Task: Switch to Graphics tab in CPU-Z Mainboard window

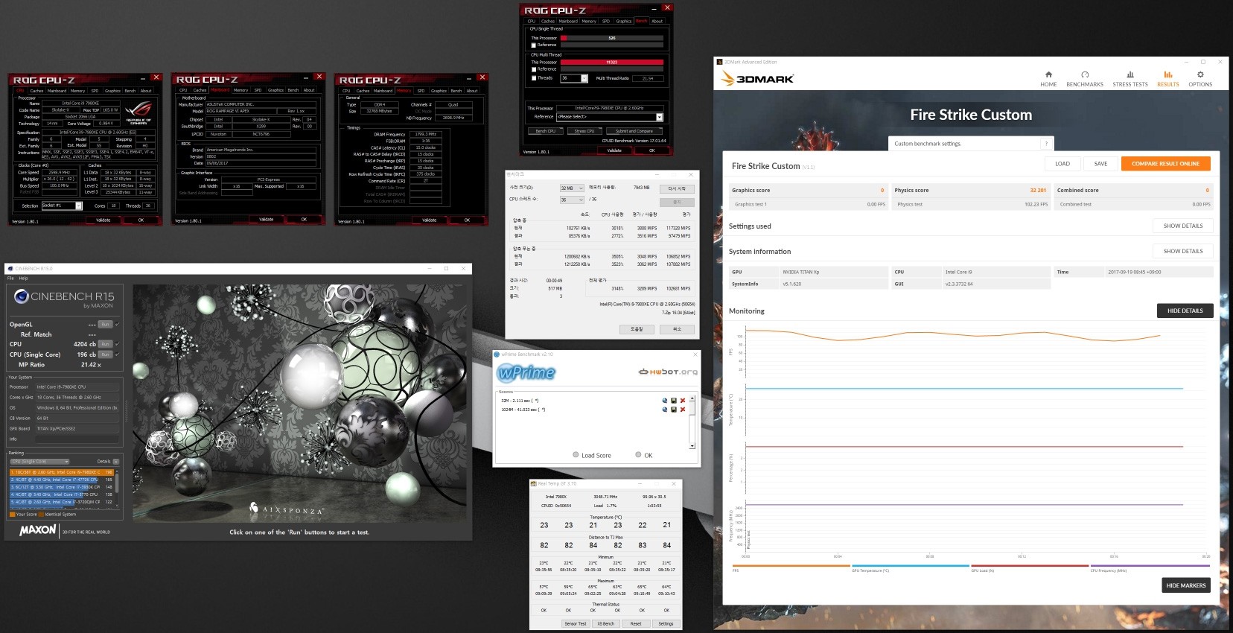Action: coord(275,90)
